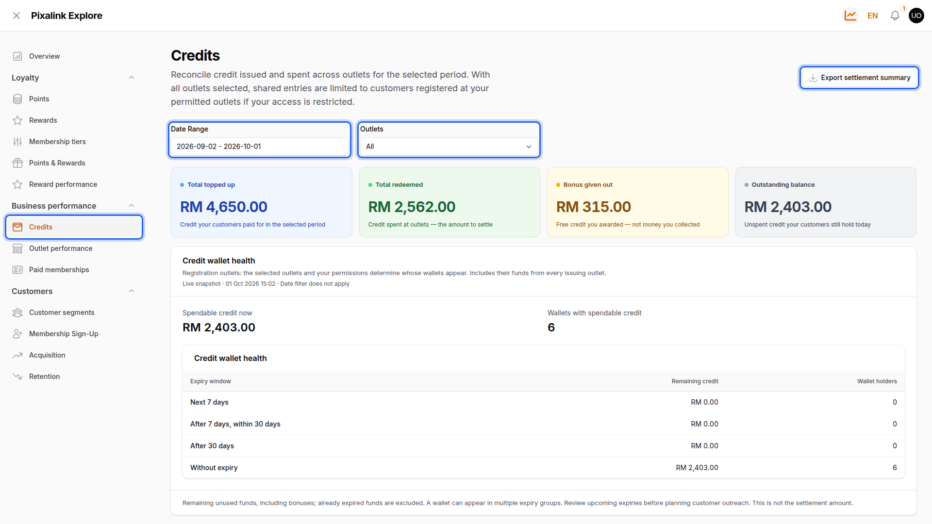Viewport: 932px width, 524px height.
Task: Click the After 30 days row label
Action: (212, 446)
